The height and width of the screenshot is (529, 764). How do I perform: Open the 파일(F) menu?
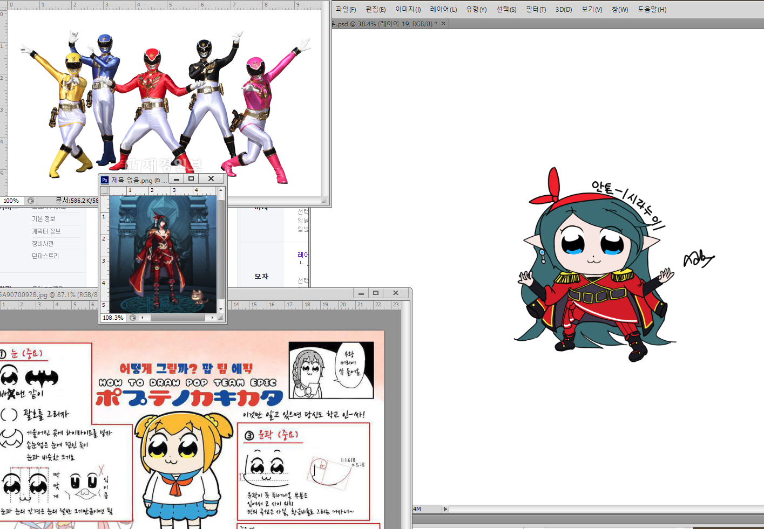(x=346, y=9)
